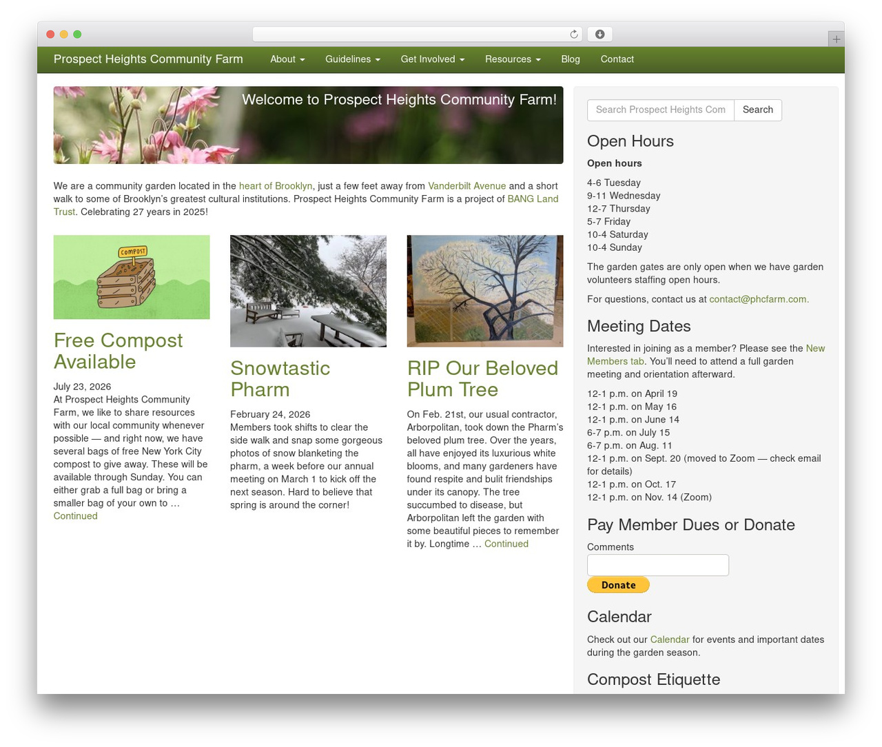Screen dimensions: 882x747
Task: Open the Resources dropdown menu
Action: (x=513, y=59)
